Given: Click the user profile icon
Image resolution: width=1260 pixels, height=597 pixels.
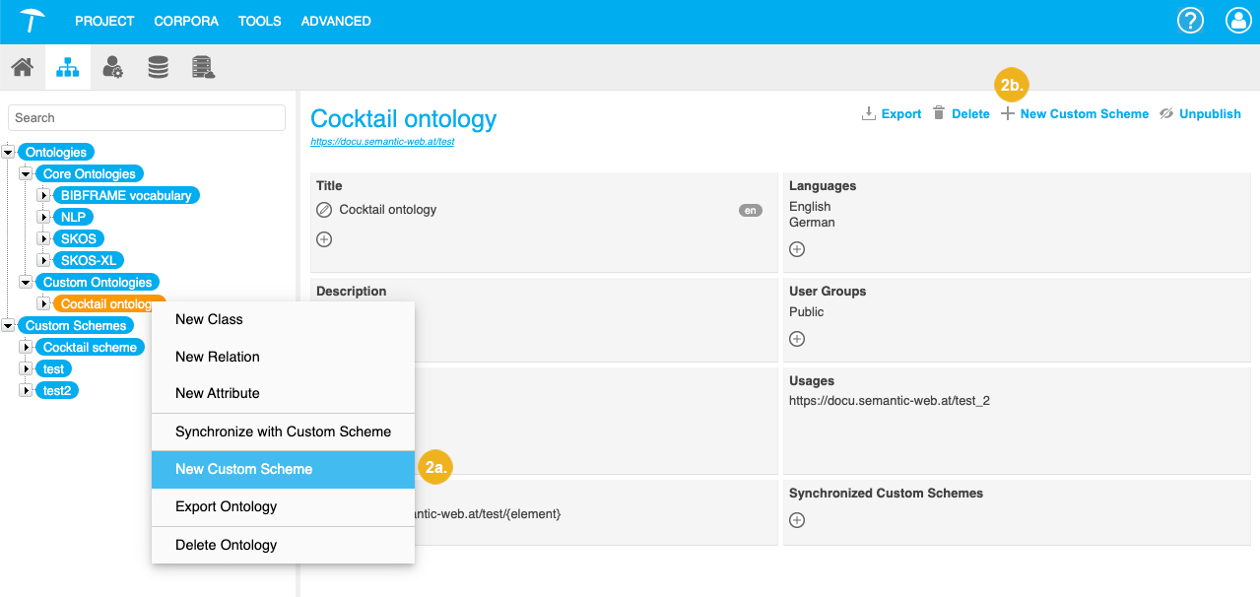Looking at the screenshot, I should tap(1237, 20).
